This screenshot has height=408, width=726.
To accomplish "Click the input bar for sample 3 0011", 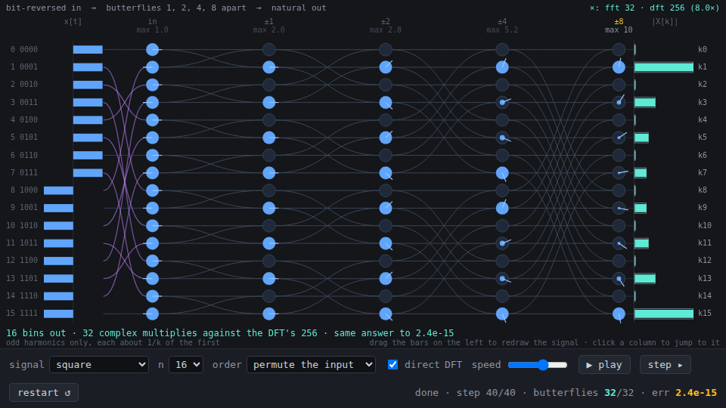I will pos(88,102).
